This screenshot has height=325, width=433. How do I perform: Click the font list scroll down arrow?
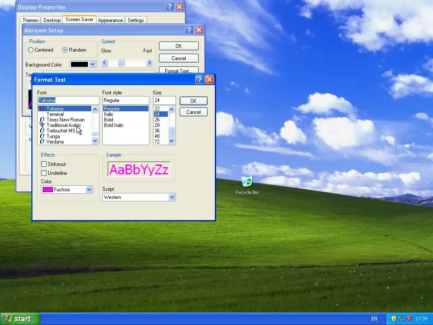[x=95, y=141]
